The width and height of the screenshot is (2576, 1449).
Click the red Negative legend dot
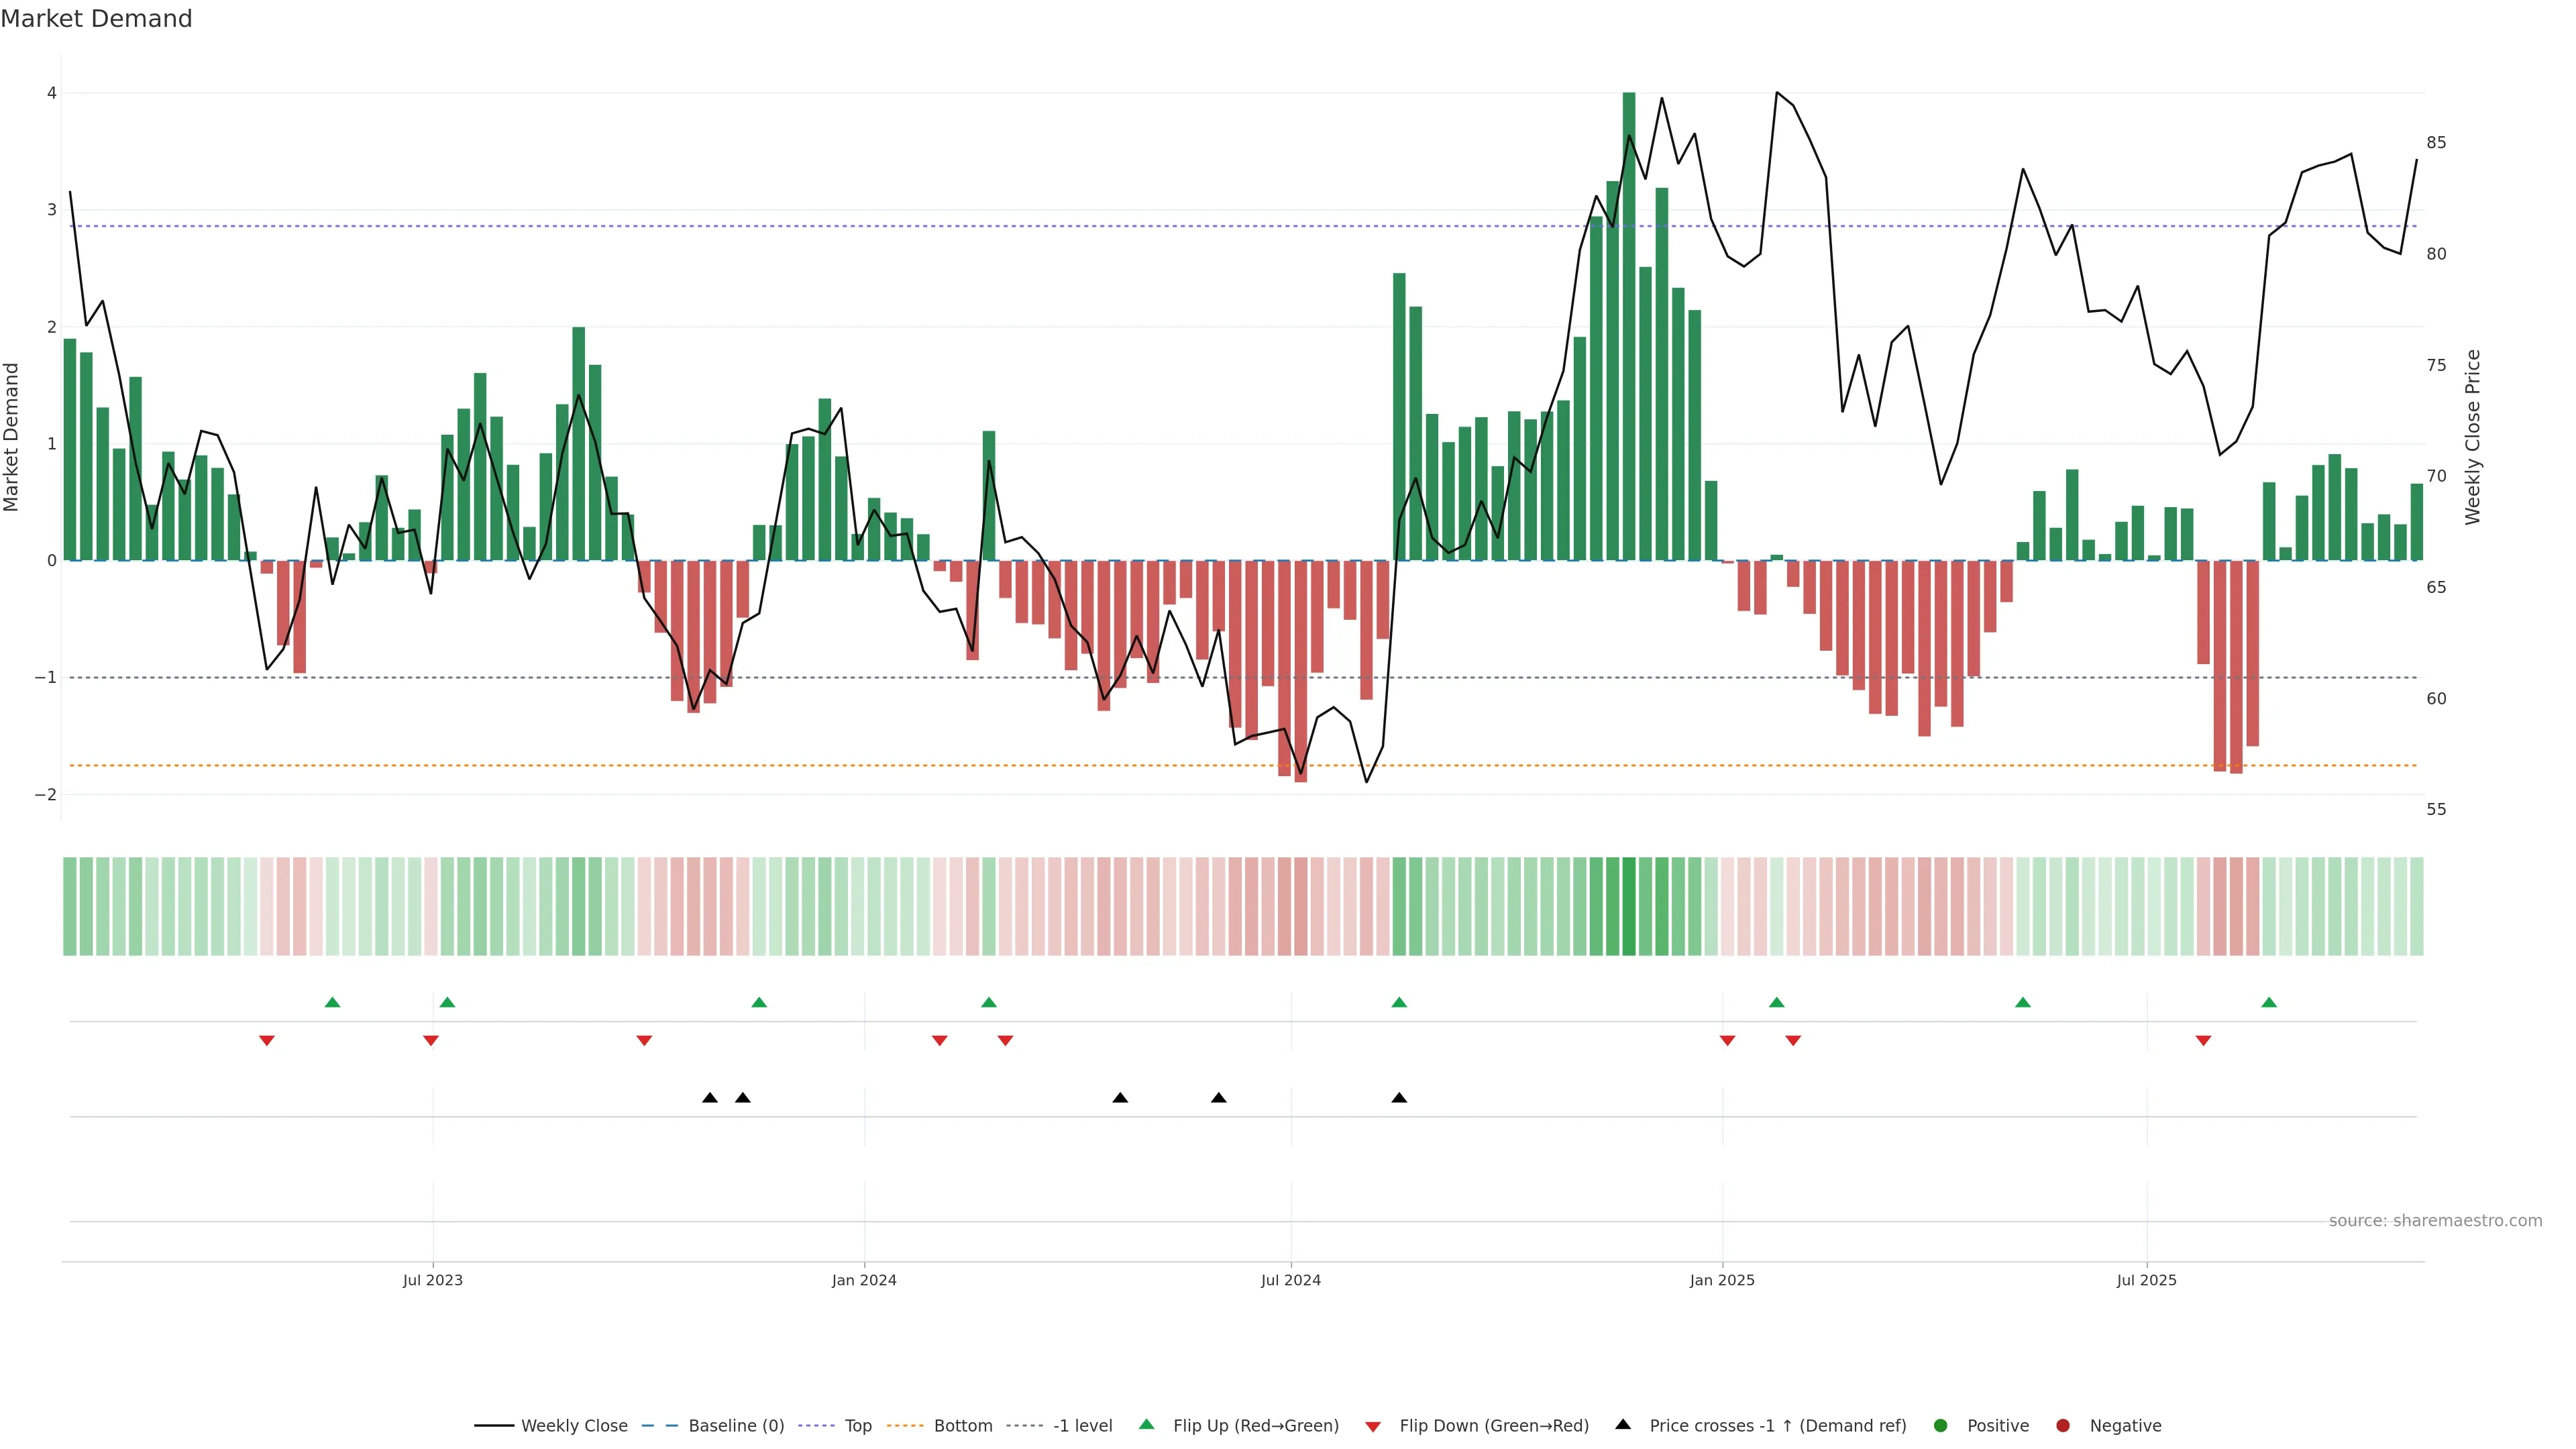click(x=2063, y=1425)
